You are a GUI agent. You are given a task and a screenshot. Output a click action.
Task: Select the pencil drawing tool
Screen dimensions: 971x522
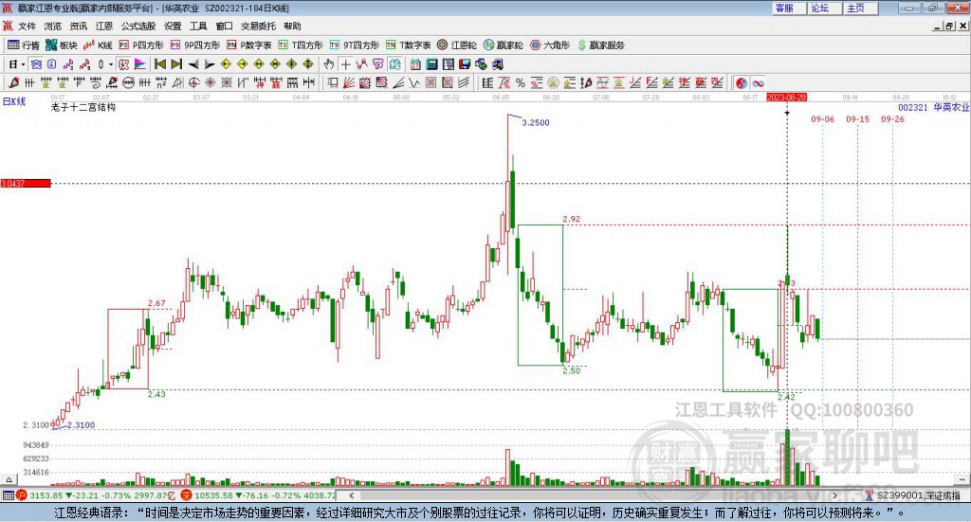click(x=13, y=82)
